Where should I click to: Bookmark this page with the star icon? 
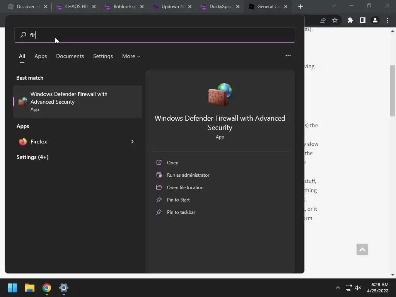point(335,20)
